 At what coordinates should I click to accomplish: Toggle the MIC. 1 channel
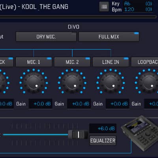pos(34,62)
